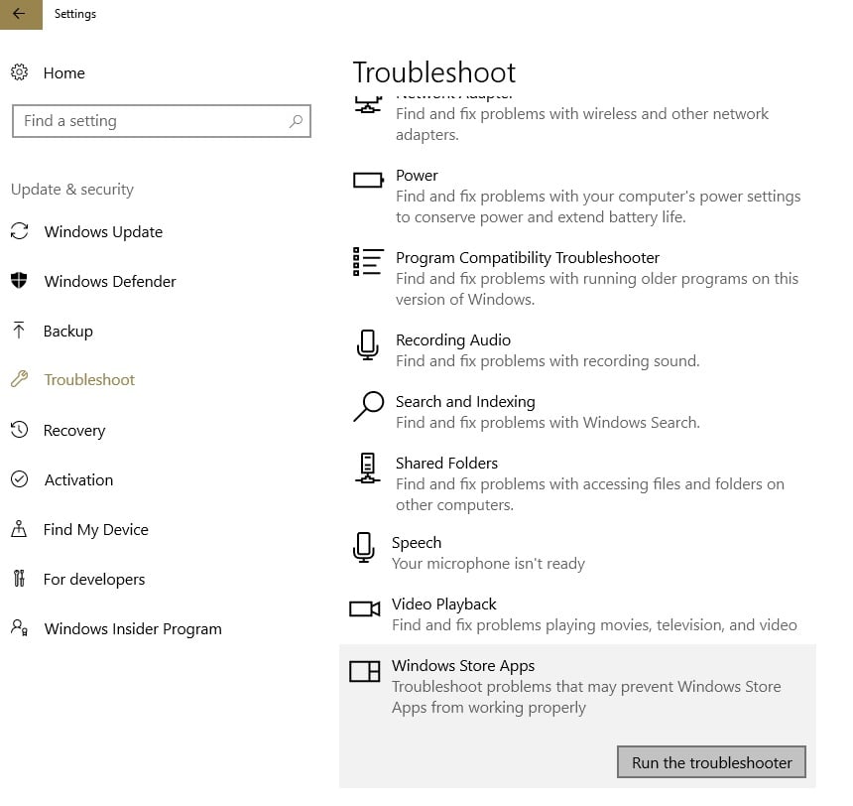The width and height of the screenshot is (853, 806).
Task: Click the Find a setting search box
Action: pyautogui.click(x=149, y=121)
